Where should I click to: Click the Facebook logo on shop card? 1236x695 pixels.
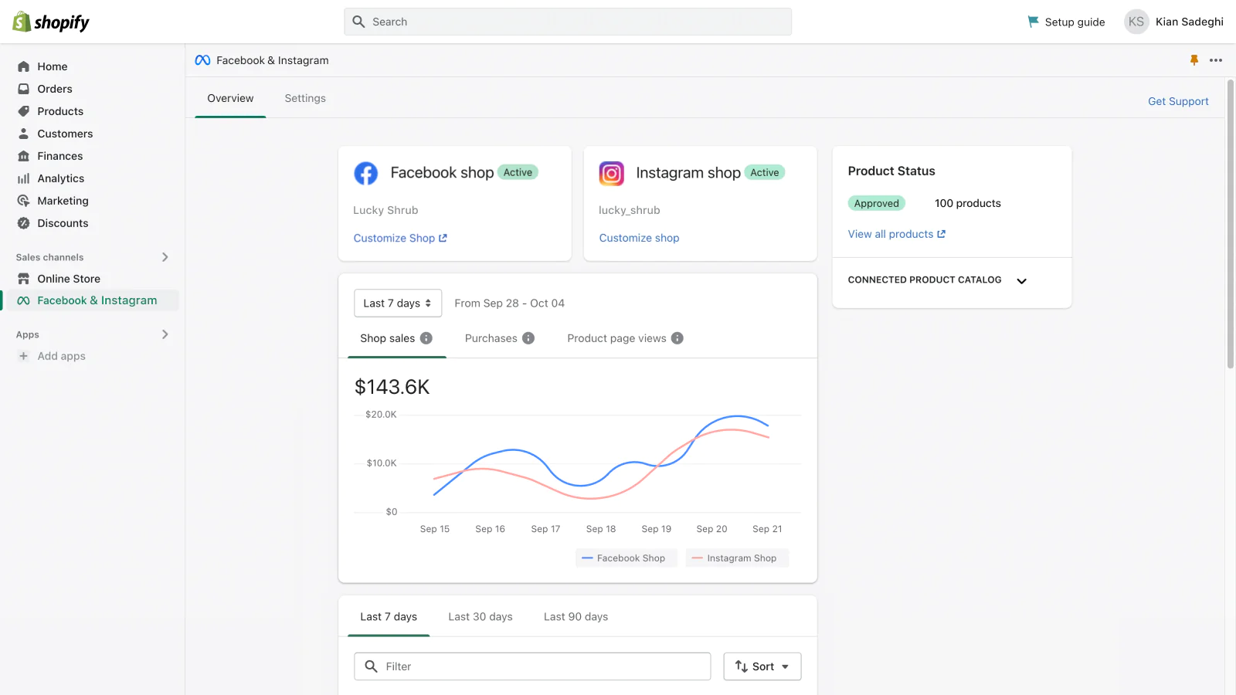[x=366, y=173]
